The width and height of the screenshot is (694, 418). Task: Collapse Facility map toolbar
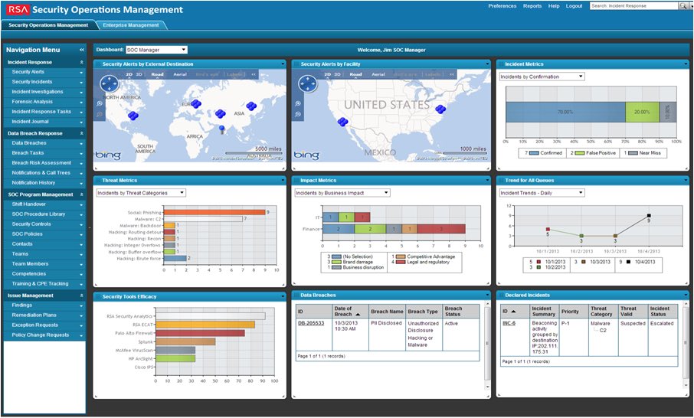[x=452, y=74]
